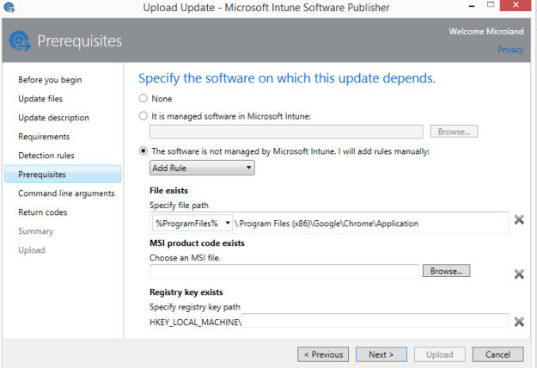The height and width of the screenshot is (368, 537).
Task: Browse for an MSI file
Action: [446, 271]
